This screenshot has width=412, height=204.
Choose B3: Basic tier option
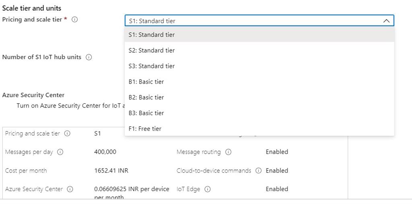[x=260, y=113]
